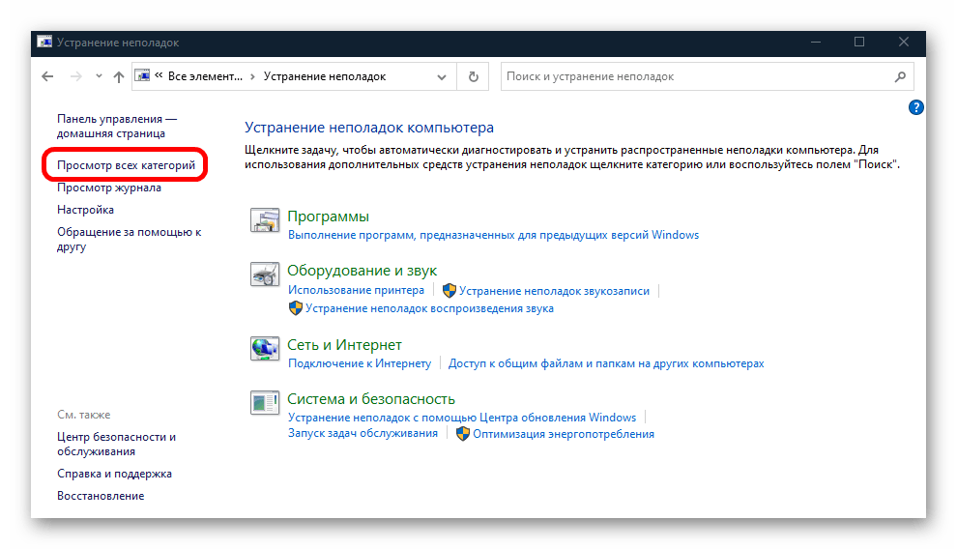
Task: Open the Оборудование и звук heading
Action: click(x=362, y=271)
